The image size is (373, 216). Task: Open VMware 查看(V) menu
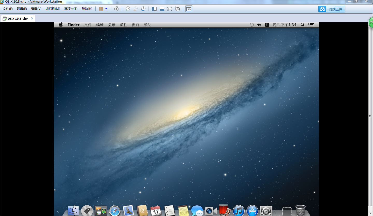(x=36, y=9)
